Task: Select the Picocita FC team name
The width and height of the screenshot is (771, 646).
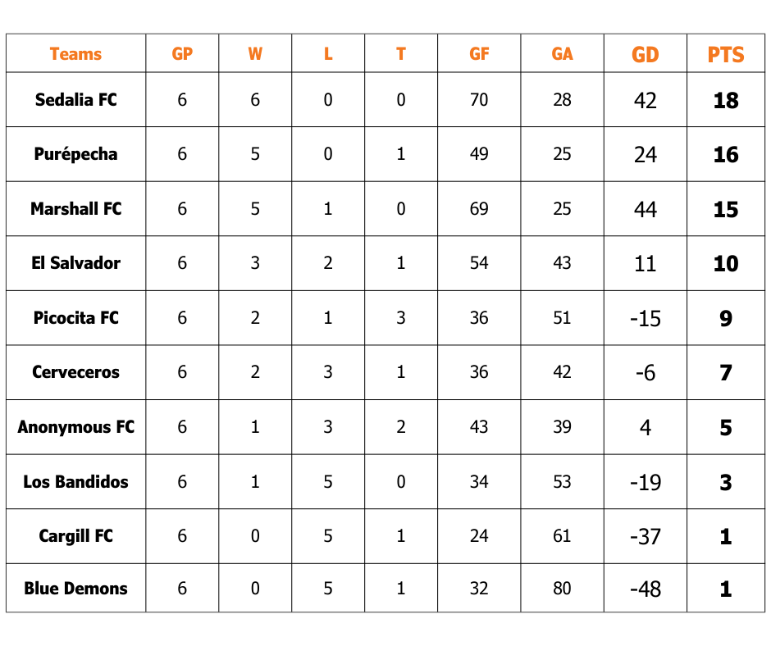Action: point(75,318)
